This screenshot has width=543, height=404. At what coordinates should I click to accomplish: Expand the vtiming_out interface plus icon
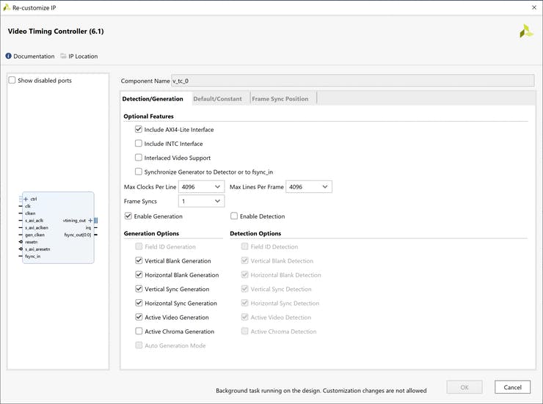(90, 220)
